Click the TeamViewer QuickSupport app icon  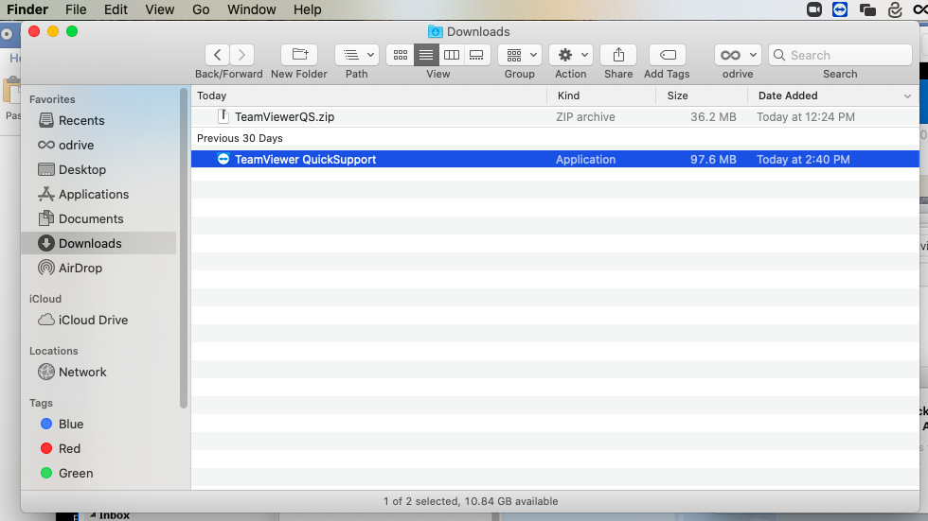point(223,159)
